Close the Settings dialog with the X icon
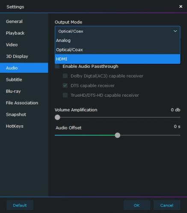187x213 pixels. [181, 6]
